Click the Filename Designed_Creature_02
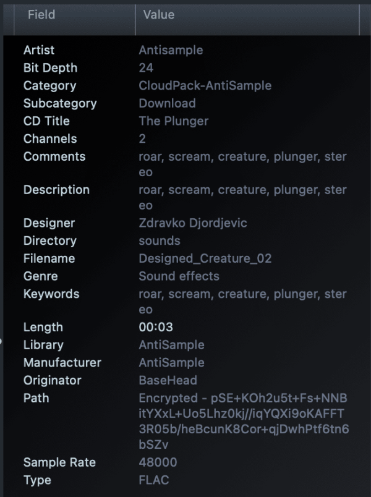Image resolution: width=371 pixels, height=497 pixels. pos(204,258)
